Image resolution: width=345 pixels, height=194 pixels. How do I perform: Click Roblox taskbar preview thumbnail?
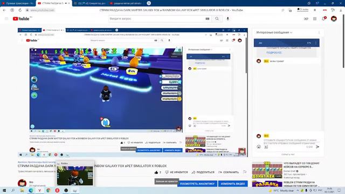tap(75, 175)
